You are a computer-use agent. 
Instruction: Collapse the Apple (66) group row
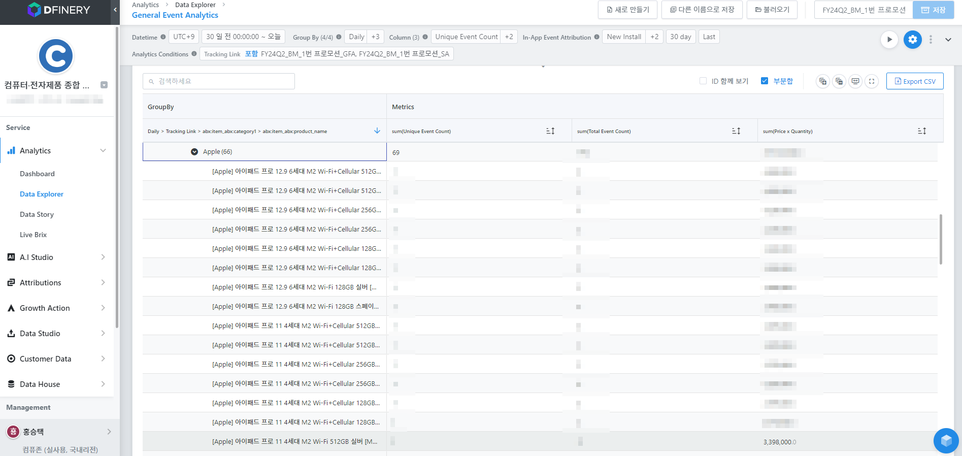[194, 152]
